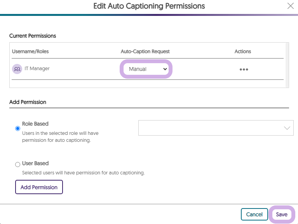Click the Role Based label text
Image resolution: width=298 pixels, height=224 pixels.
tap(35, 124)
